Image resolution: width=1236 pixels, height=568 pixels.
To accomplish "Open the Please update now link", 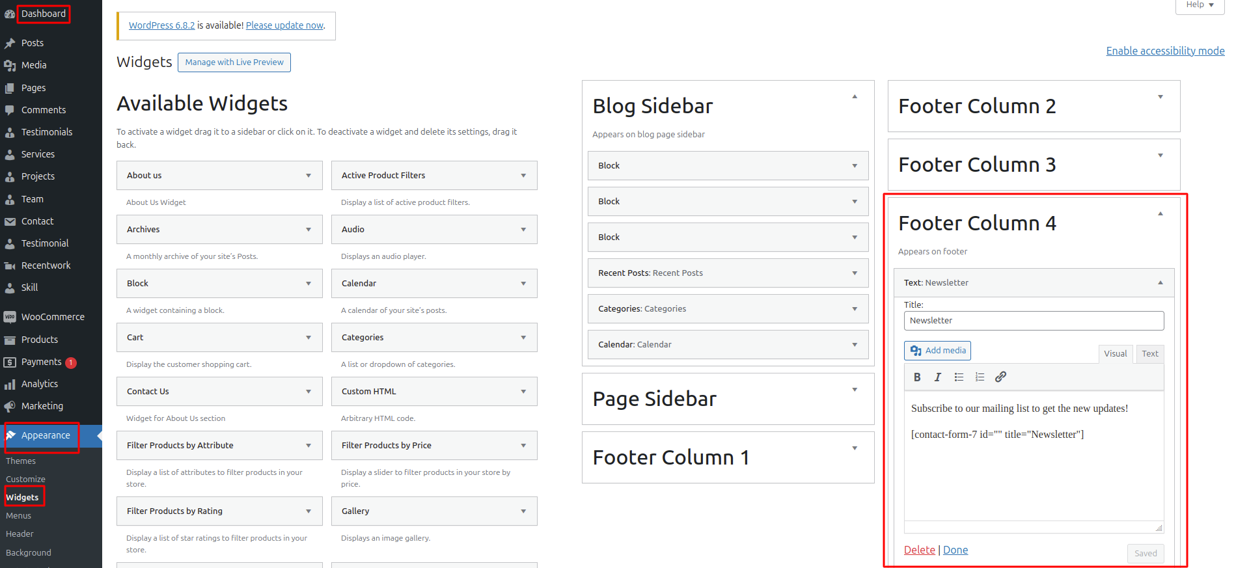I will (284, 25).
